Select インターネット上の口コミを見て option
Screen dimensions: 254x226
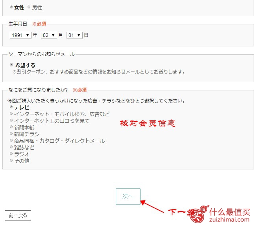pyautogui.click(x=11, y=120)
